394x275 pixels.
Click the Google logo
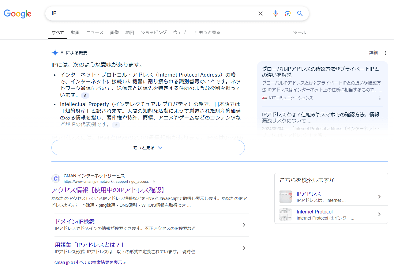tap(17, 13)
